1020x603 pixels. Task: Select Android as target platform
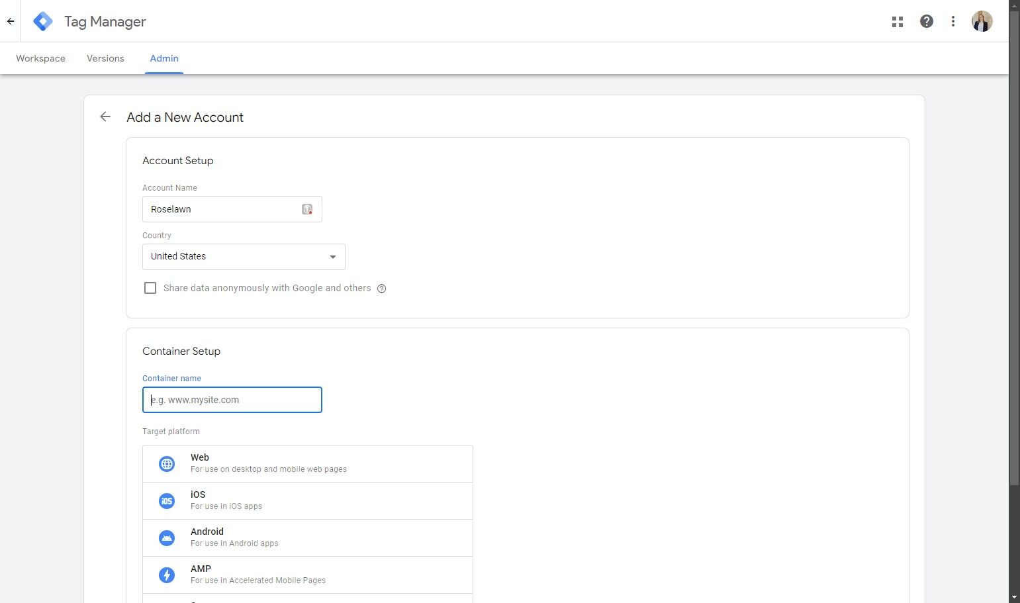308,538
